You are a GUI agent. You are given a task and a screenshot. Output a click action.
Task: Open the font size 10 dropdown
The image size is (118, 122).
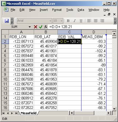[x=61, y=21]
